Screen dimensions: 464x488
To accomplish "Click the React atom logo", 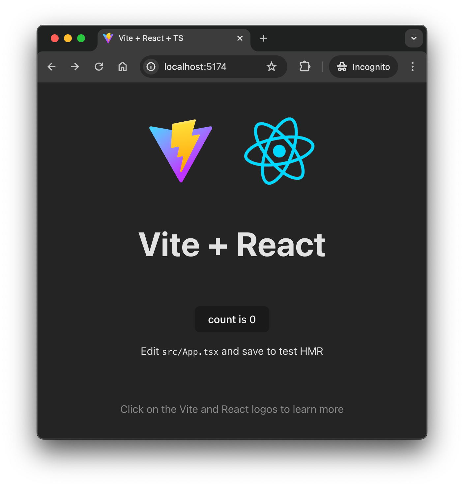I will click(279, 151).
